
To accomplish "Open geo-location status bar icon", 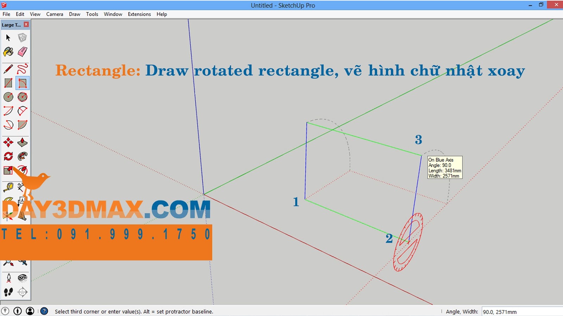I will click(x=5, y=311).
